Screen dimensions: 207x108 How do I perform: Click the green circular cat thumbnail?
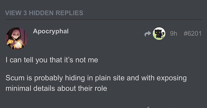(159, 34)
